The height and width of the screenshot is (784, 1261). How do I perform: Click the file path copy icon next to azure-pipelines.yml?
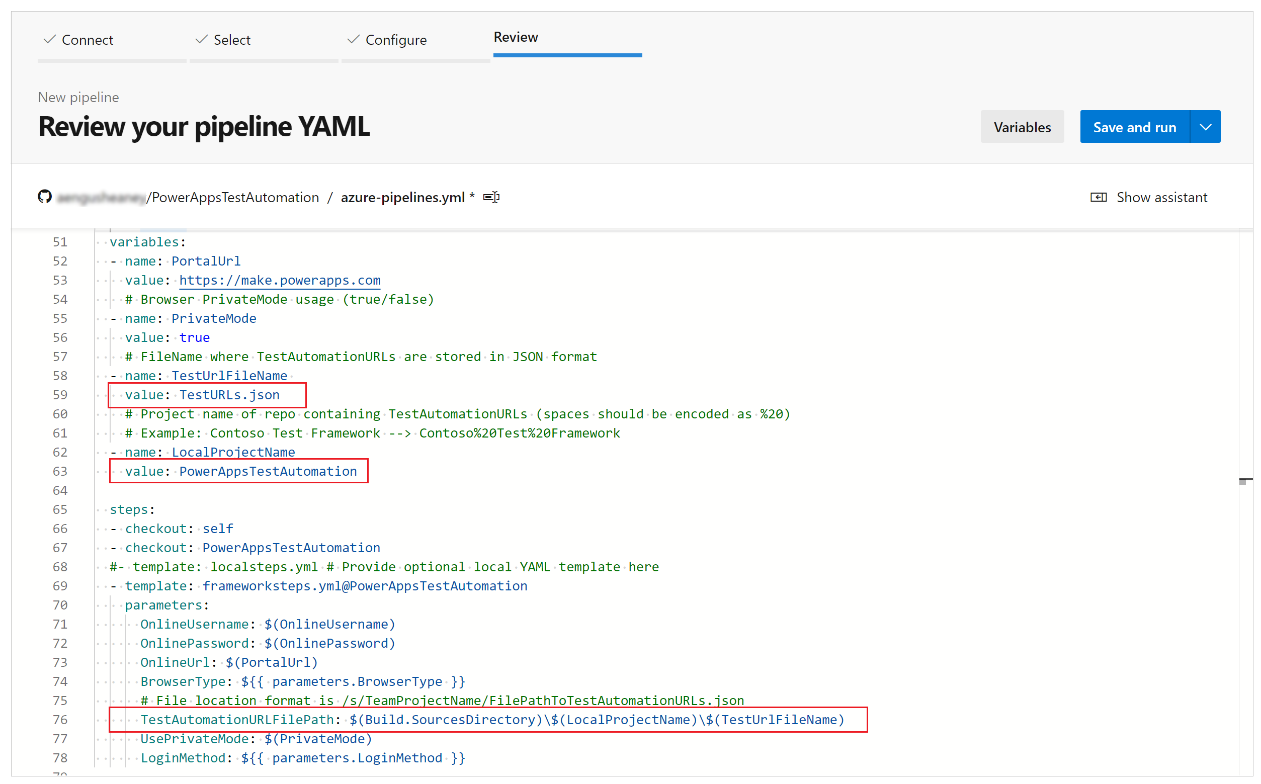tap(495, 198)
